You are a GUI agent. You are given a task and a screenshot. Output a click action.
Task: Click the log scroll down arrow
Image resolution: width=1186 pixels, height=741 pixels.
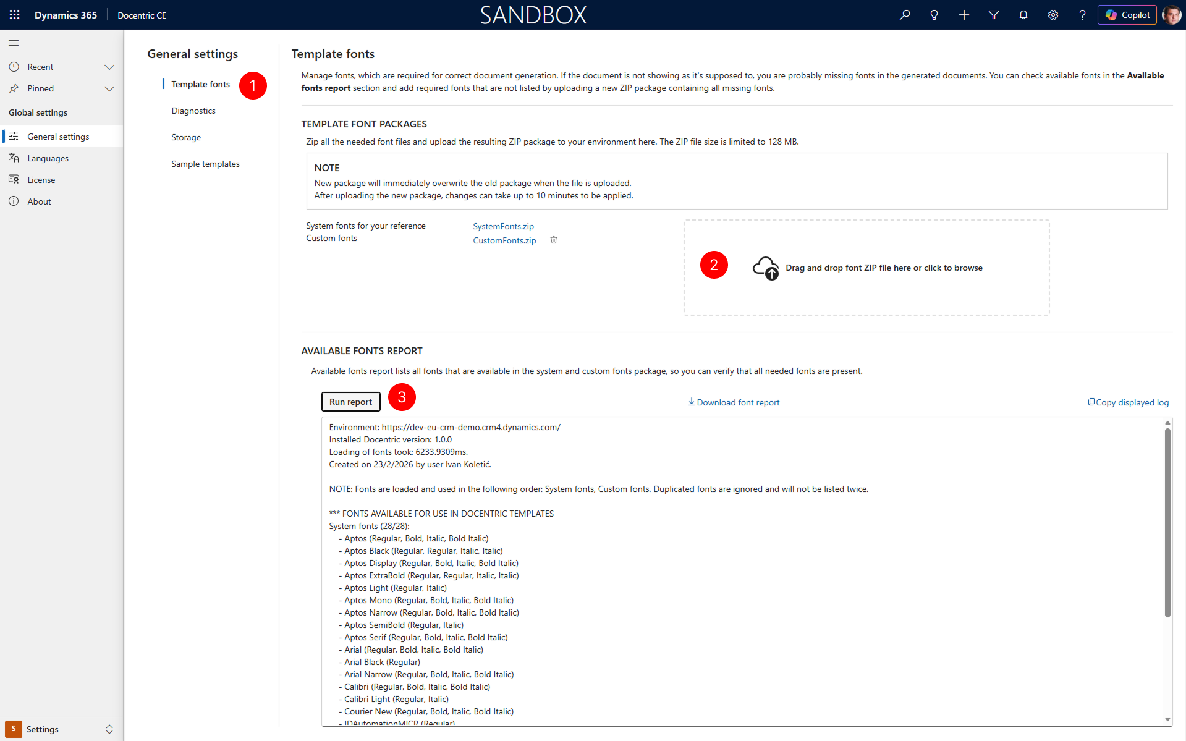1167,719
